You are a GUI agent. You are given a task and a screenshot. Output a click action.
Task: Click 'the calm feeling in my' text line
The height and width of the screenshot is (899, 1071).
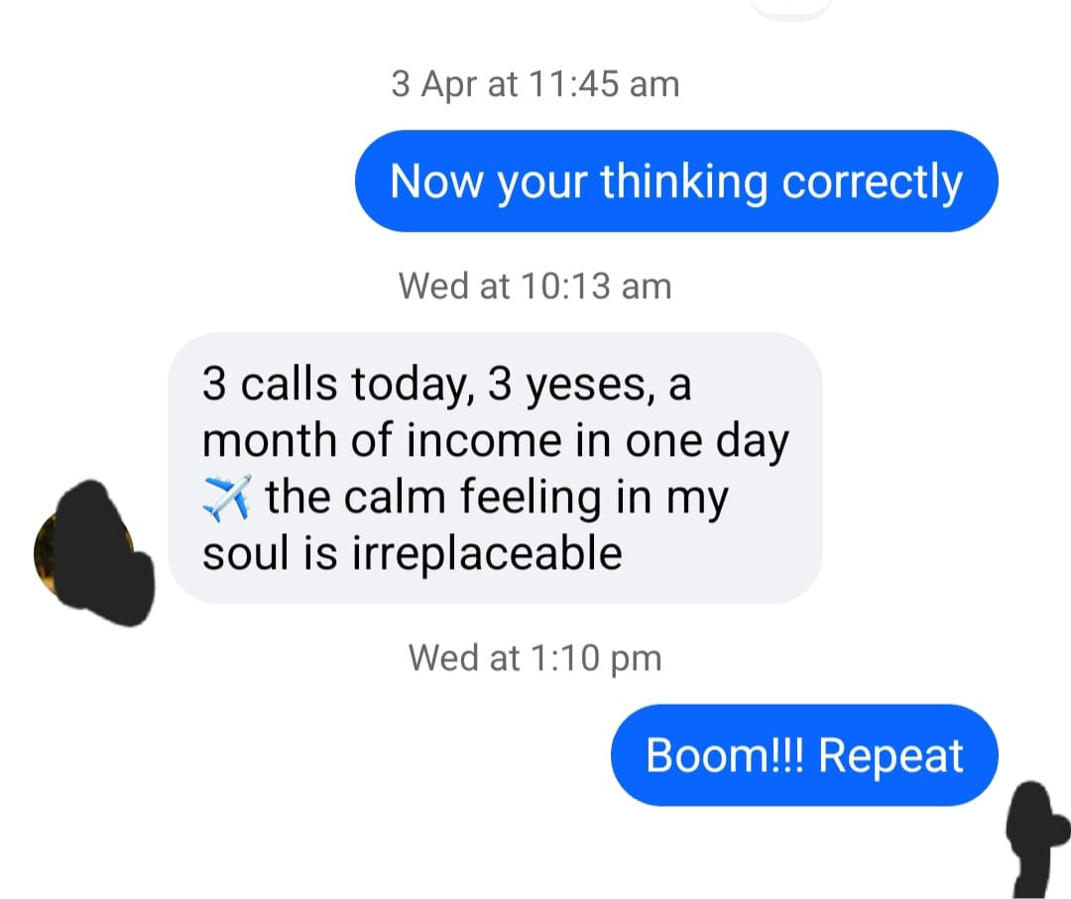coord(497,499)
